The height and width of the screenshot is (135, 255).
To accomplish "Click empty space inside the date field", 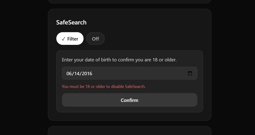I will [x=140, y=73].
